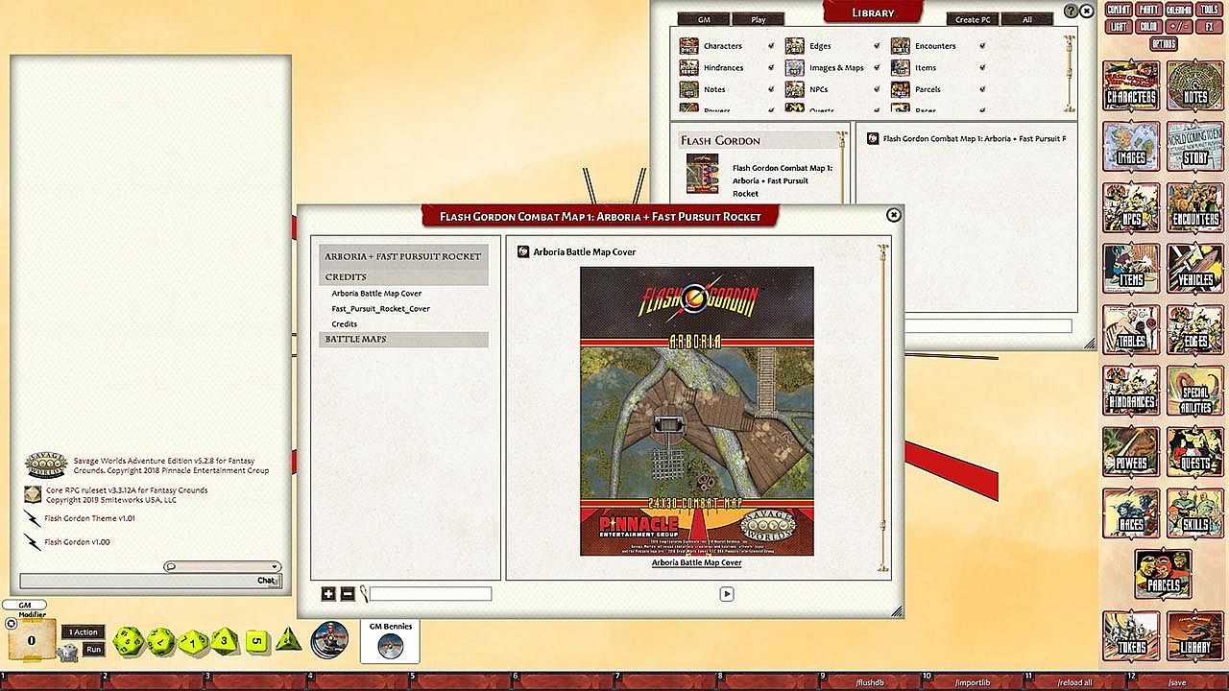Toggle the Images & Maps checkbox in Library
1229x691 pixels.
click(x=877, y=68)
